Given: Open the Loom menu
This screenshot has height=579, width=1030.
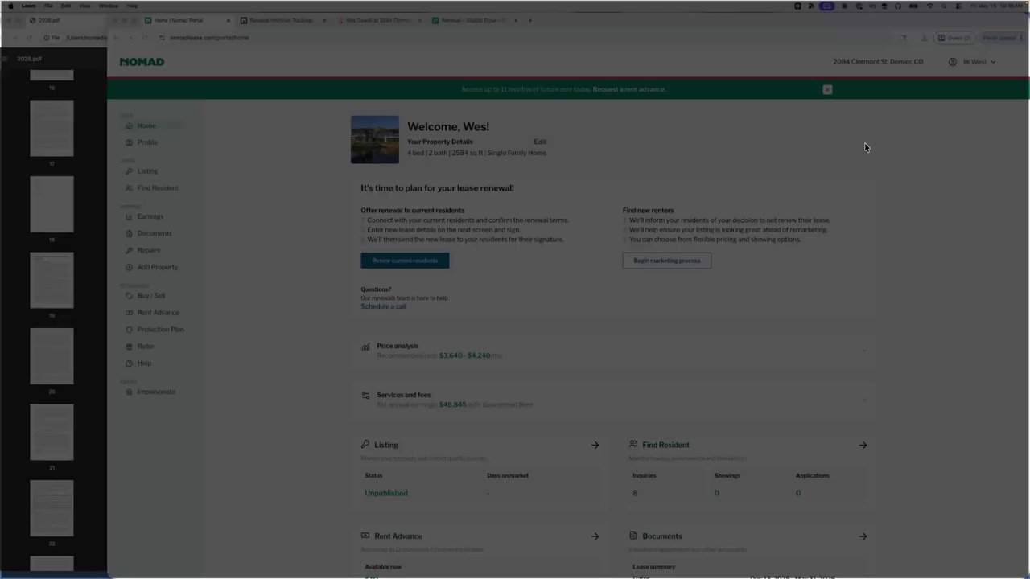Looking at the screenshot, I should click(28, 6).
